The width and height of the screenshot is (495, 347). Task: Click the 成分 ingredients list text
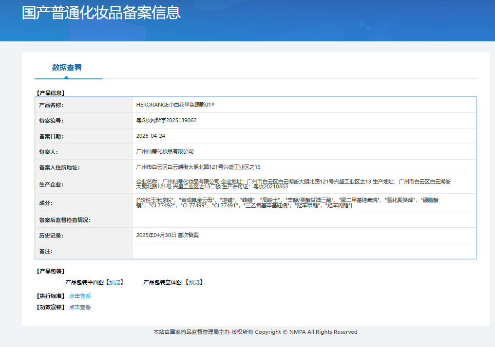coord(287,202)
